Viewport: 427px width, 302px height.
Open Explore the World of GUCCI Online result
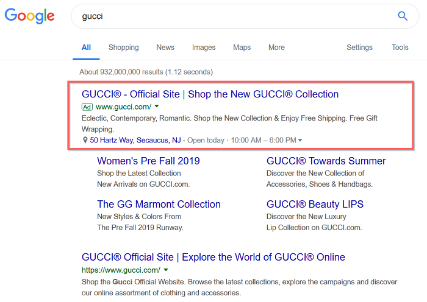pyautogui.click(x=213, y=257)
